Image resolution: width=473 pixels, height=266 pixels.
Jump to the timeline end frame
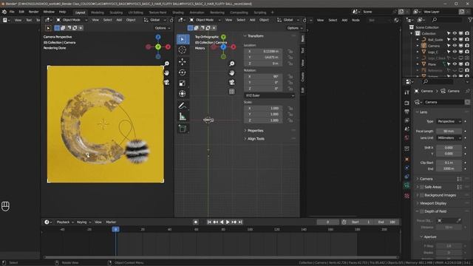coord(240,222)
